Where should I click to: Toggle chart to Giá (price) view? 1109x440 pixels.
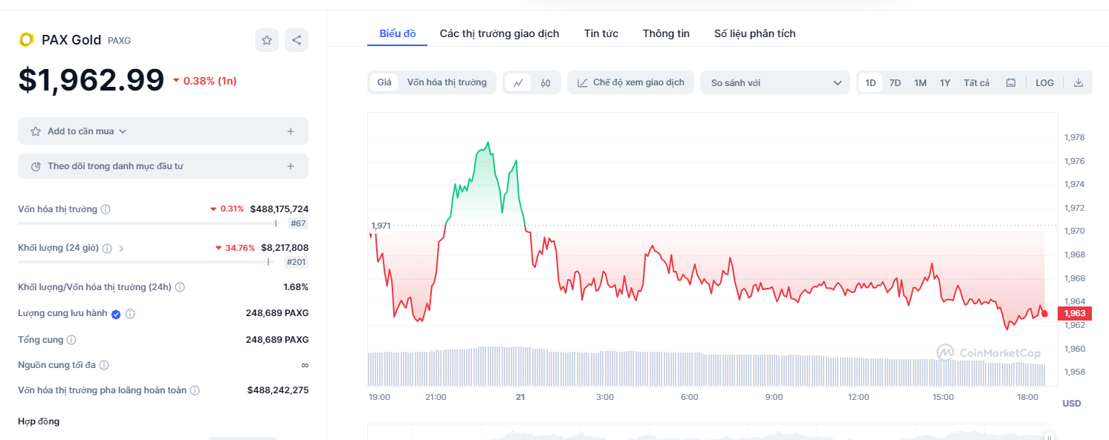tap(384, 82)
